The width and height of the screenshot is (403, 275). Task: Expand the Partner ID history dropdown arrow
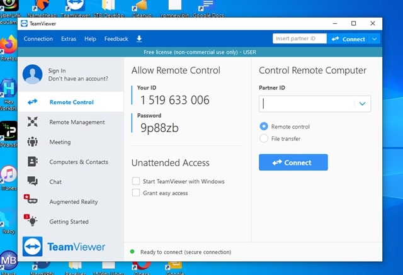tap(363, 104)
